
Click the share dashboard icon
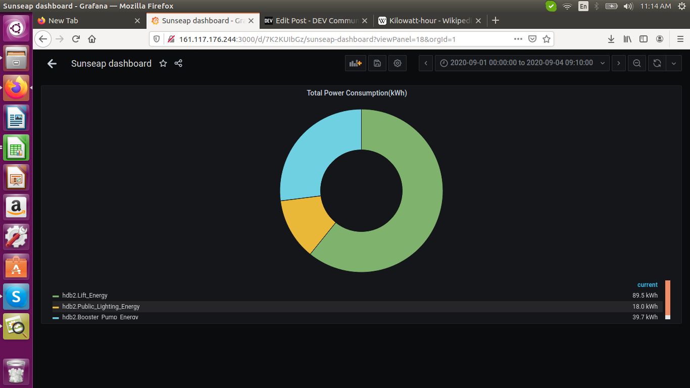(178, 63)
